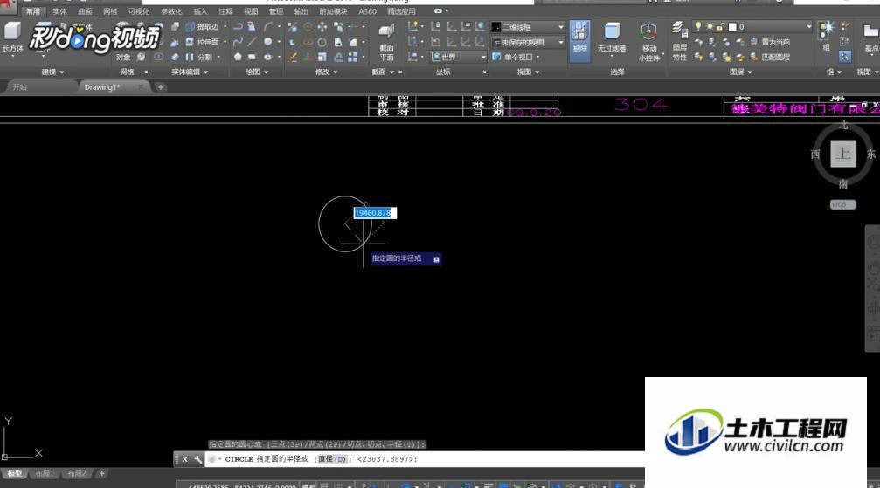Expand the 修改 panel
Viewport: 880px width, 488px height.
(x=326, y=72)
